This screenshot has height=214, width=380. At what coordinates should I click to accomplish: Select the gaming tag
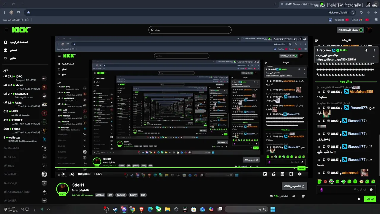[121, 195]
